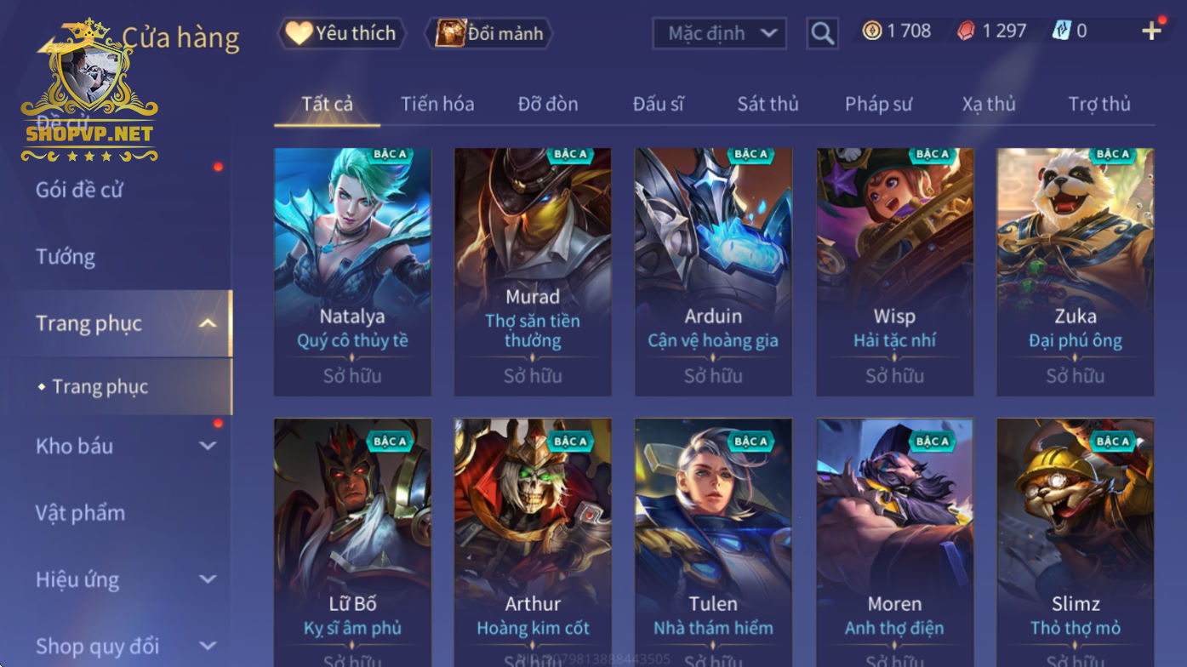Expand the Hiệu ứng sidebar section
Image resolution: width=1187 pixels, height=667 pixels.
[208, 579]
